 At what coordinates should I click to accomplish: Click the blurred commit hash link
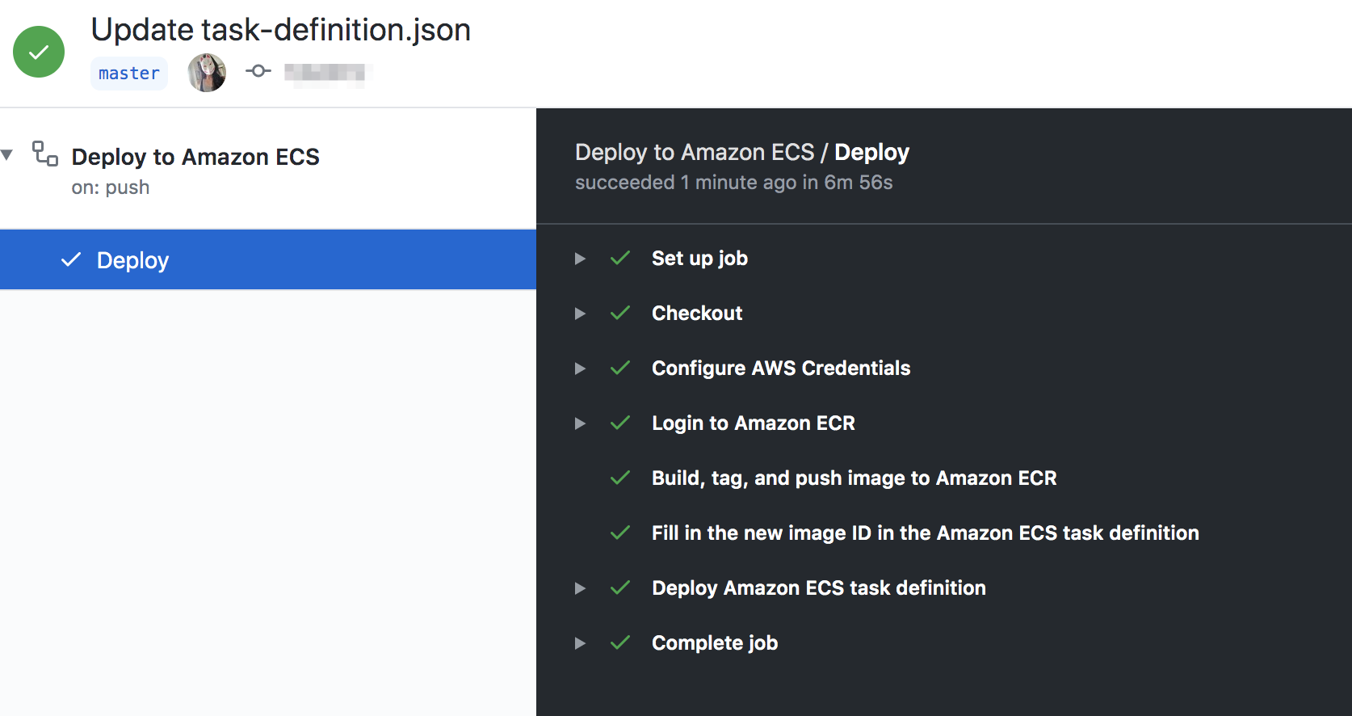323,72
